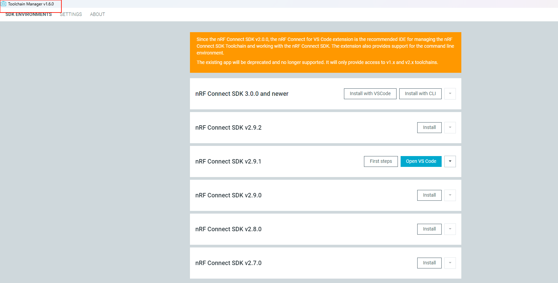Open the Settings tab
Screen dimensions: 558x283
point(71,14)
